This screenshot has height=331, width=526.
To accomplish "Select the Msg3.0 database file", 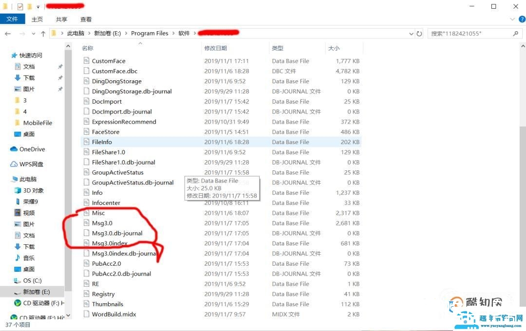I will (x=102, y=223).
